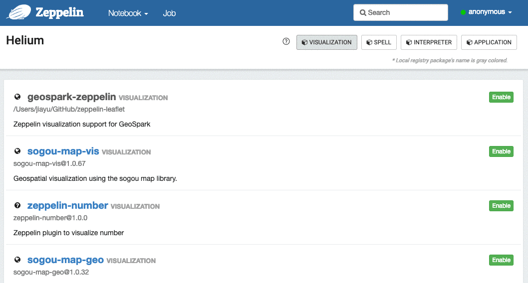This screenshot has height=283, width=528.
Task: Click the help question mark icon
Action: click(x=286, y=42)
